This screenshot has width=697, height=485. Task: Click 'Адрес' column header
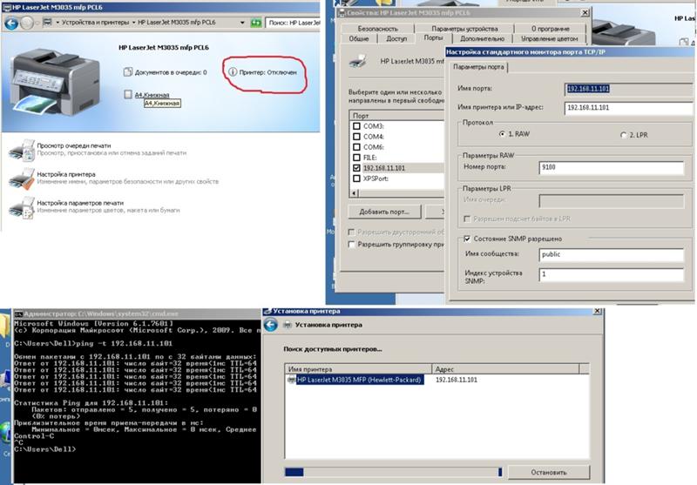[506, 368]
